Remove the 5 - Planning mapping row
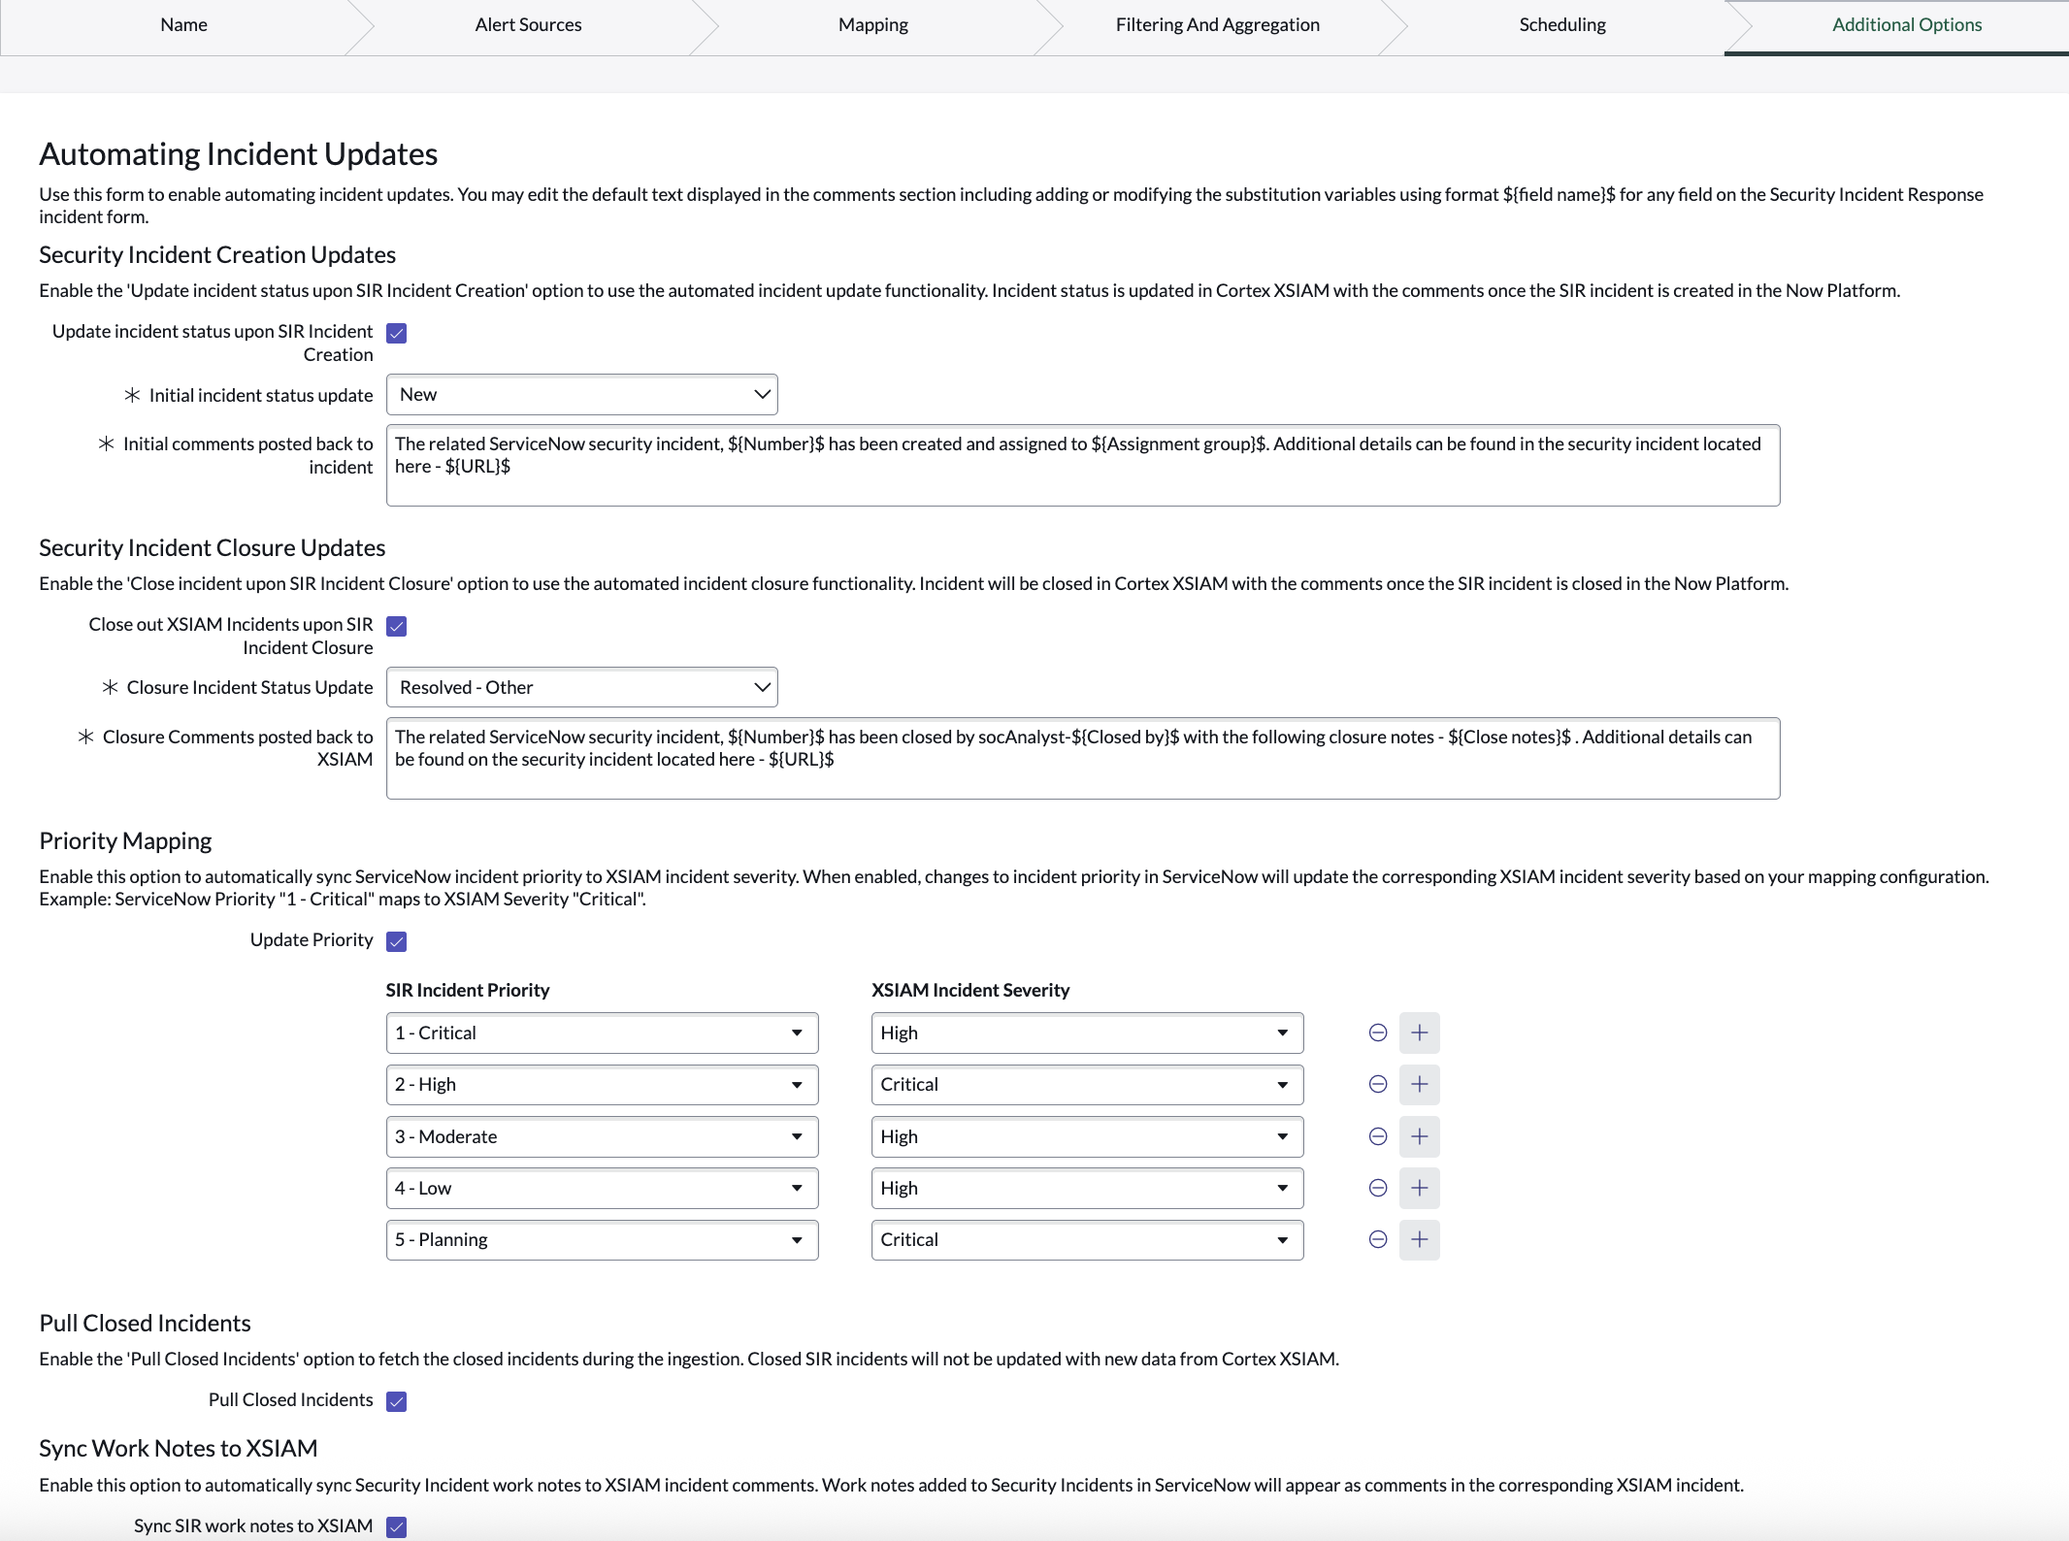The width and height of the screenshot is (2069, 1541). coord(1377,1239)
